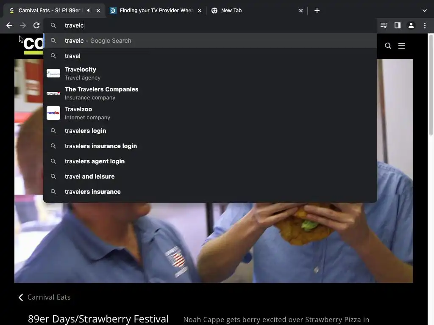The image size is (434, 325).
Task: Choose 'travelers agent login' suggestion
Action: point(210,161)
